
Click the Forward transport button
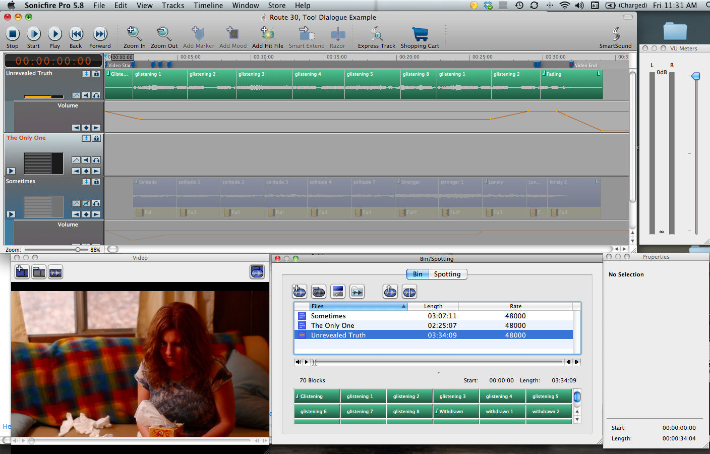tap(100, 34)
